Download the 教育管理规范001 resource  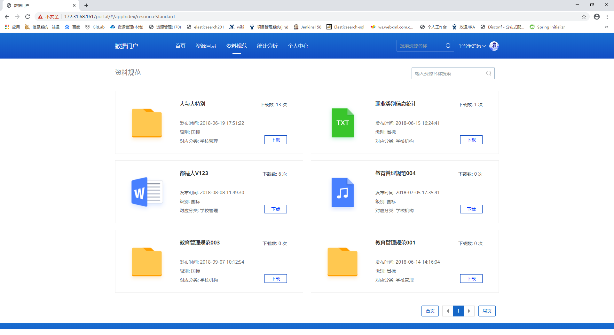pos(471,279)
